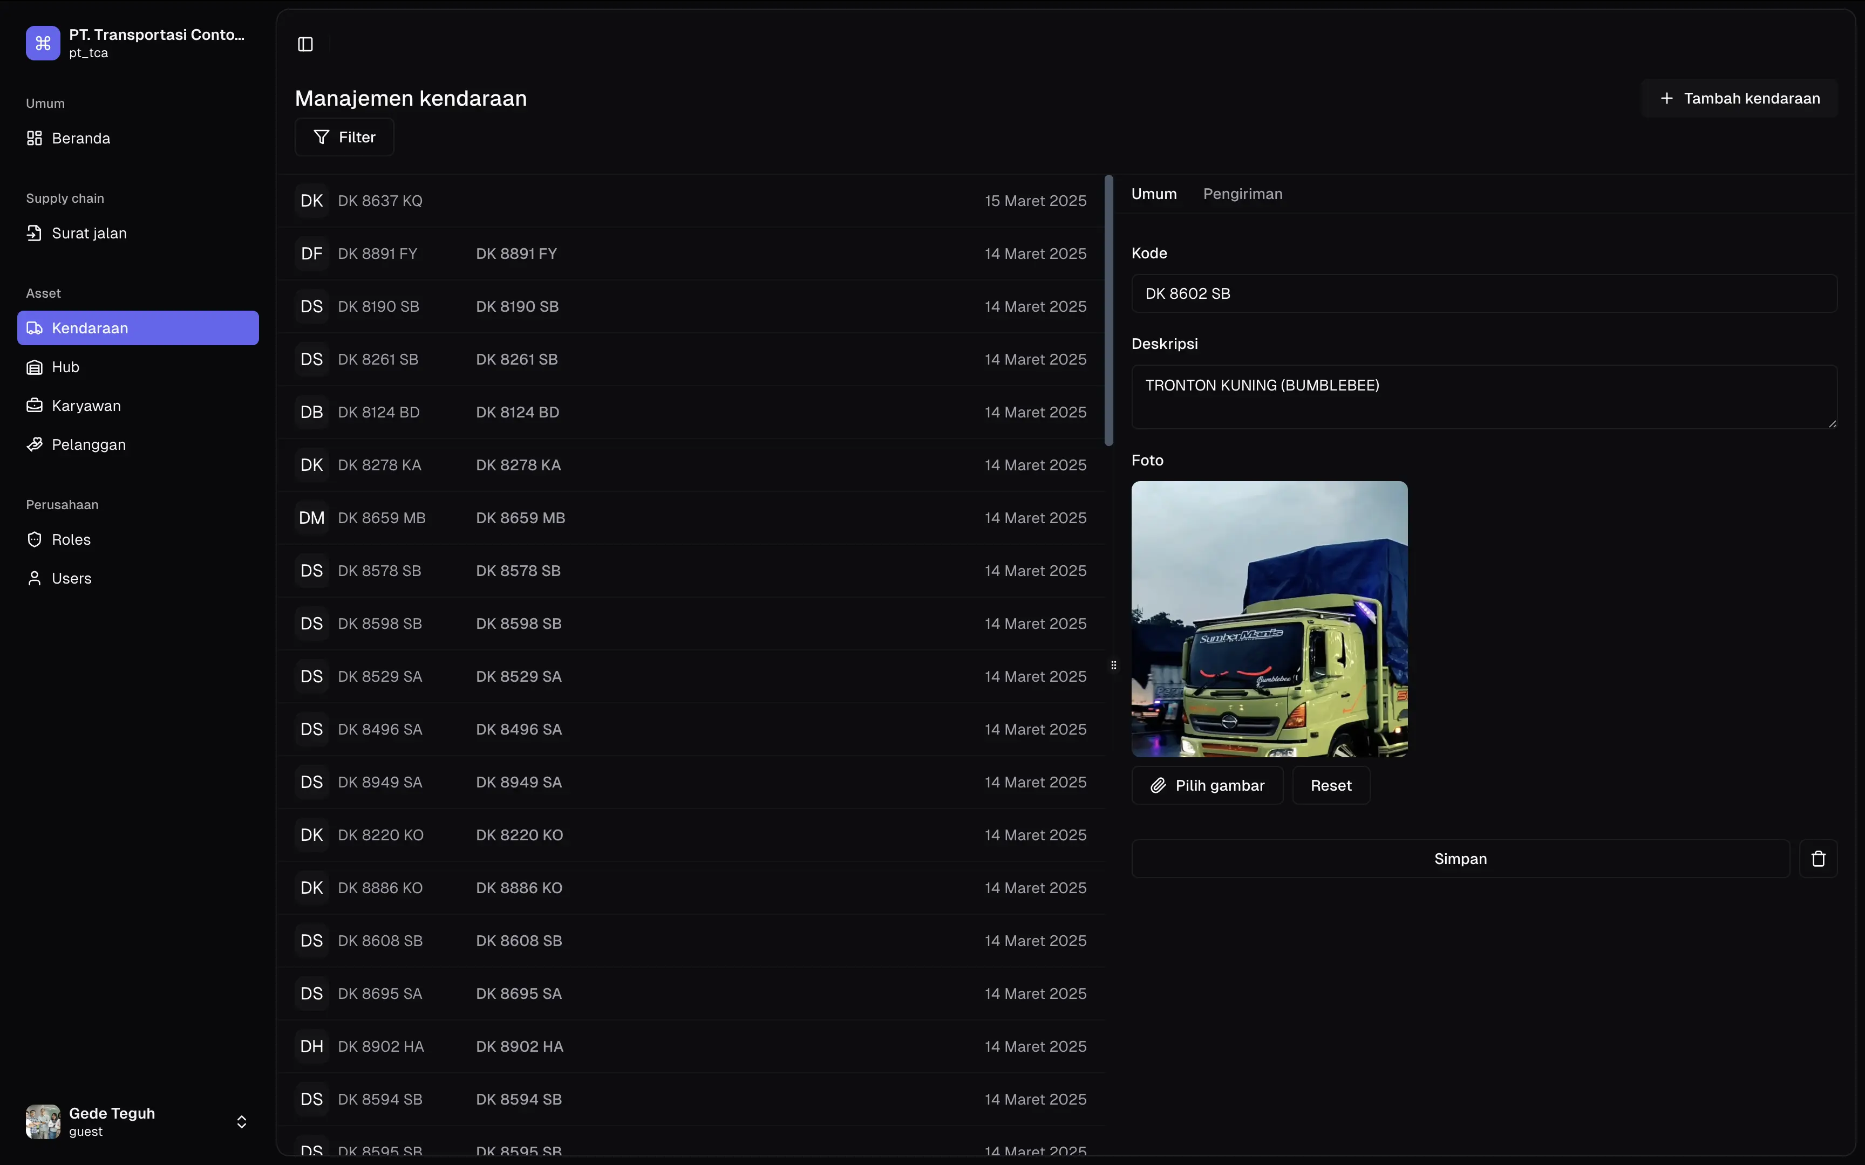
Task: Open Surat jalan in sidebar
Action: (x=89, y=234)
